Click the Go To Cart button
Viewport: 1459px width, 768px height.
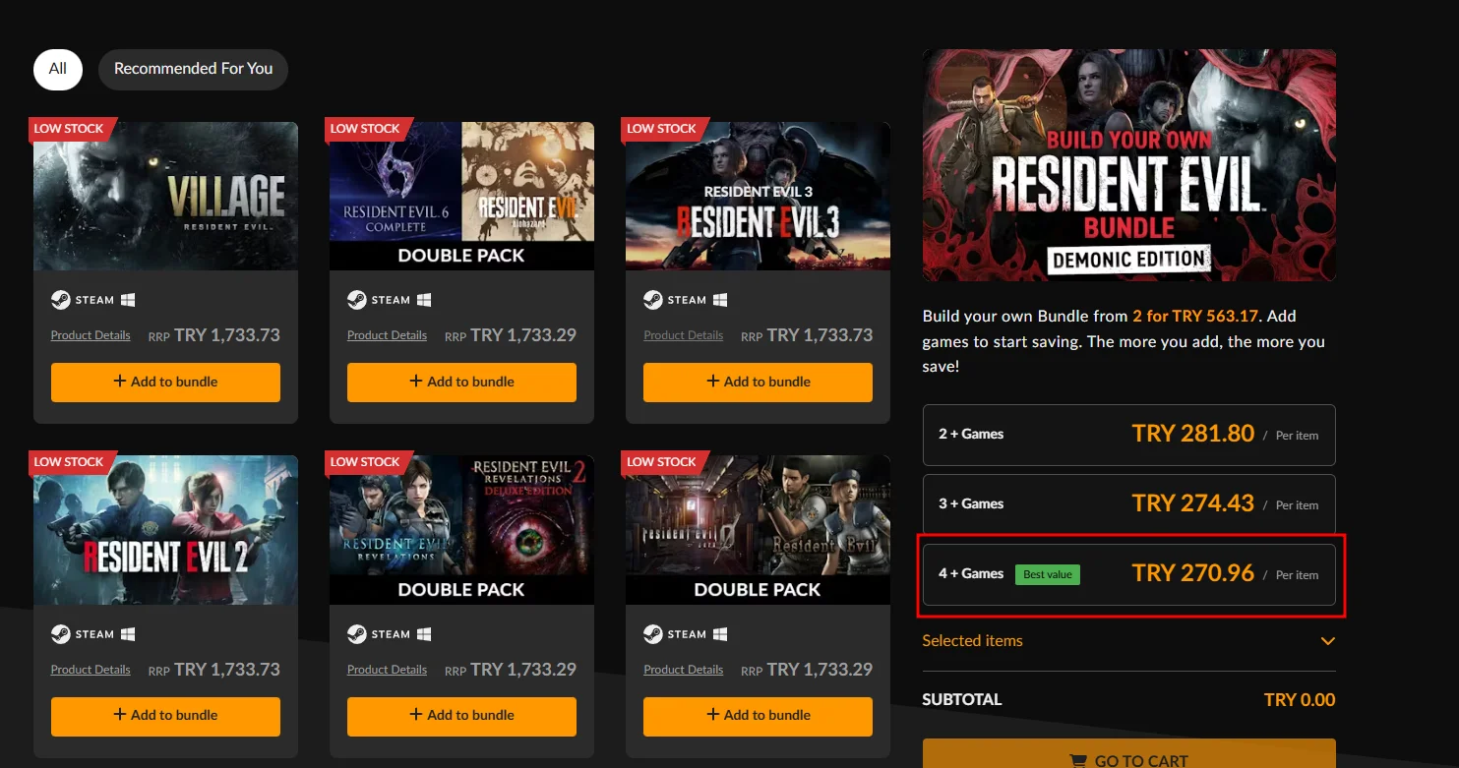tap(1129, 753)
